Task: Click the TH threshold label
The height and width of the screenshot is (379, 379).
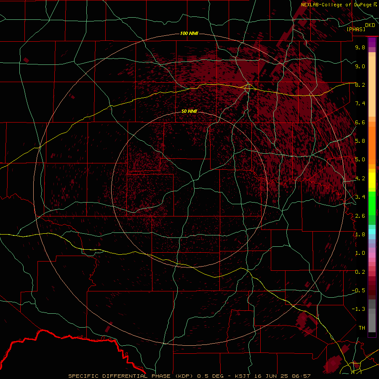Action: coord(362,328)
